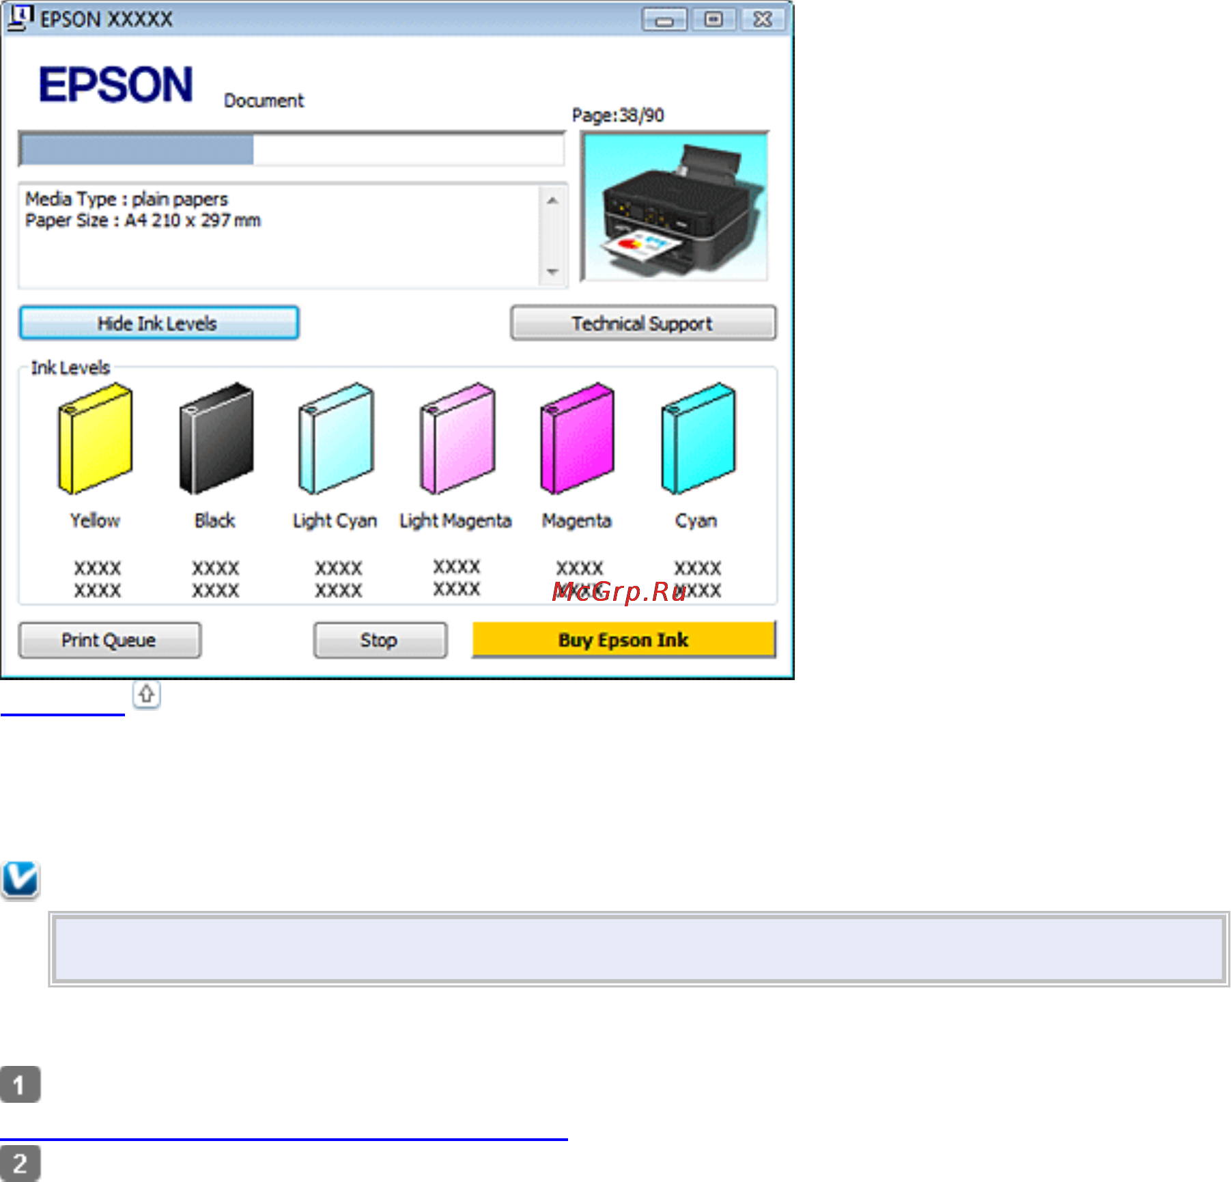Click the EPSON window title bar icon

pos(19,18)
